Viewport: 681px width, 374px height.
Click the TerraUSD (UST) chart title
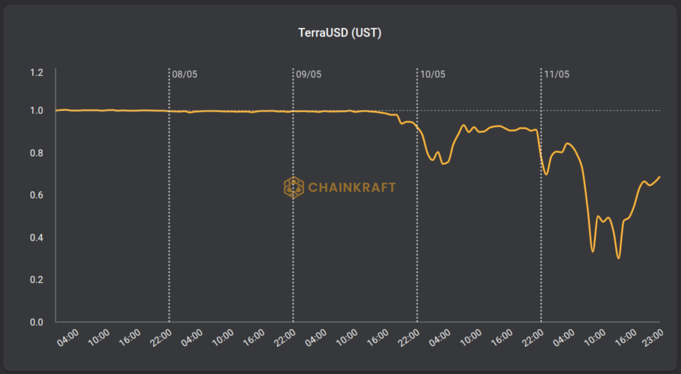pos(339,33)
